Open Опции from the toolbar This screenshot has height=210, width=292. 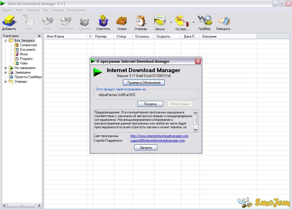pos(122,21)
